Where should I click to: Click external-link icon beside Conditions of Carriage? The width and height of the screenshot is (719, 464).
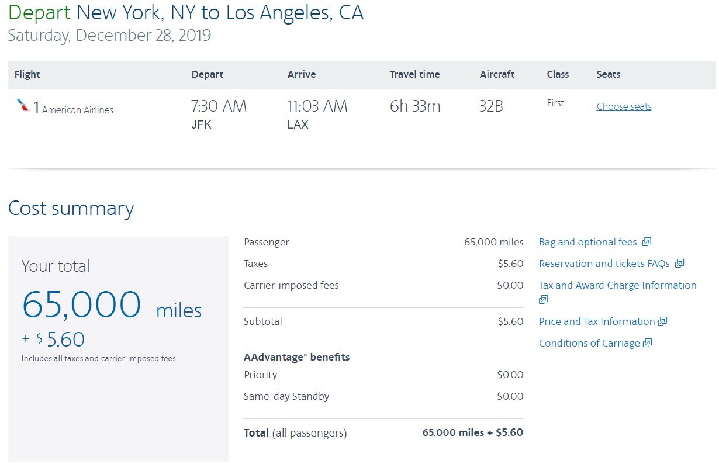click(647, 343)
